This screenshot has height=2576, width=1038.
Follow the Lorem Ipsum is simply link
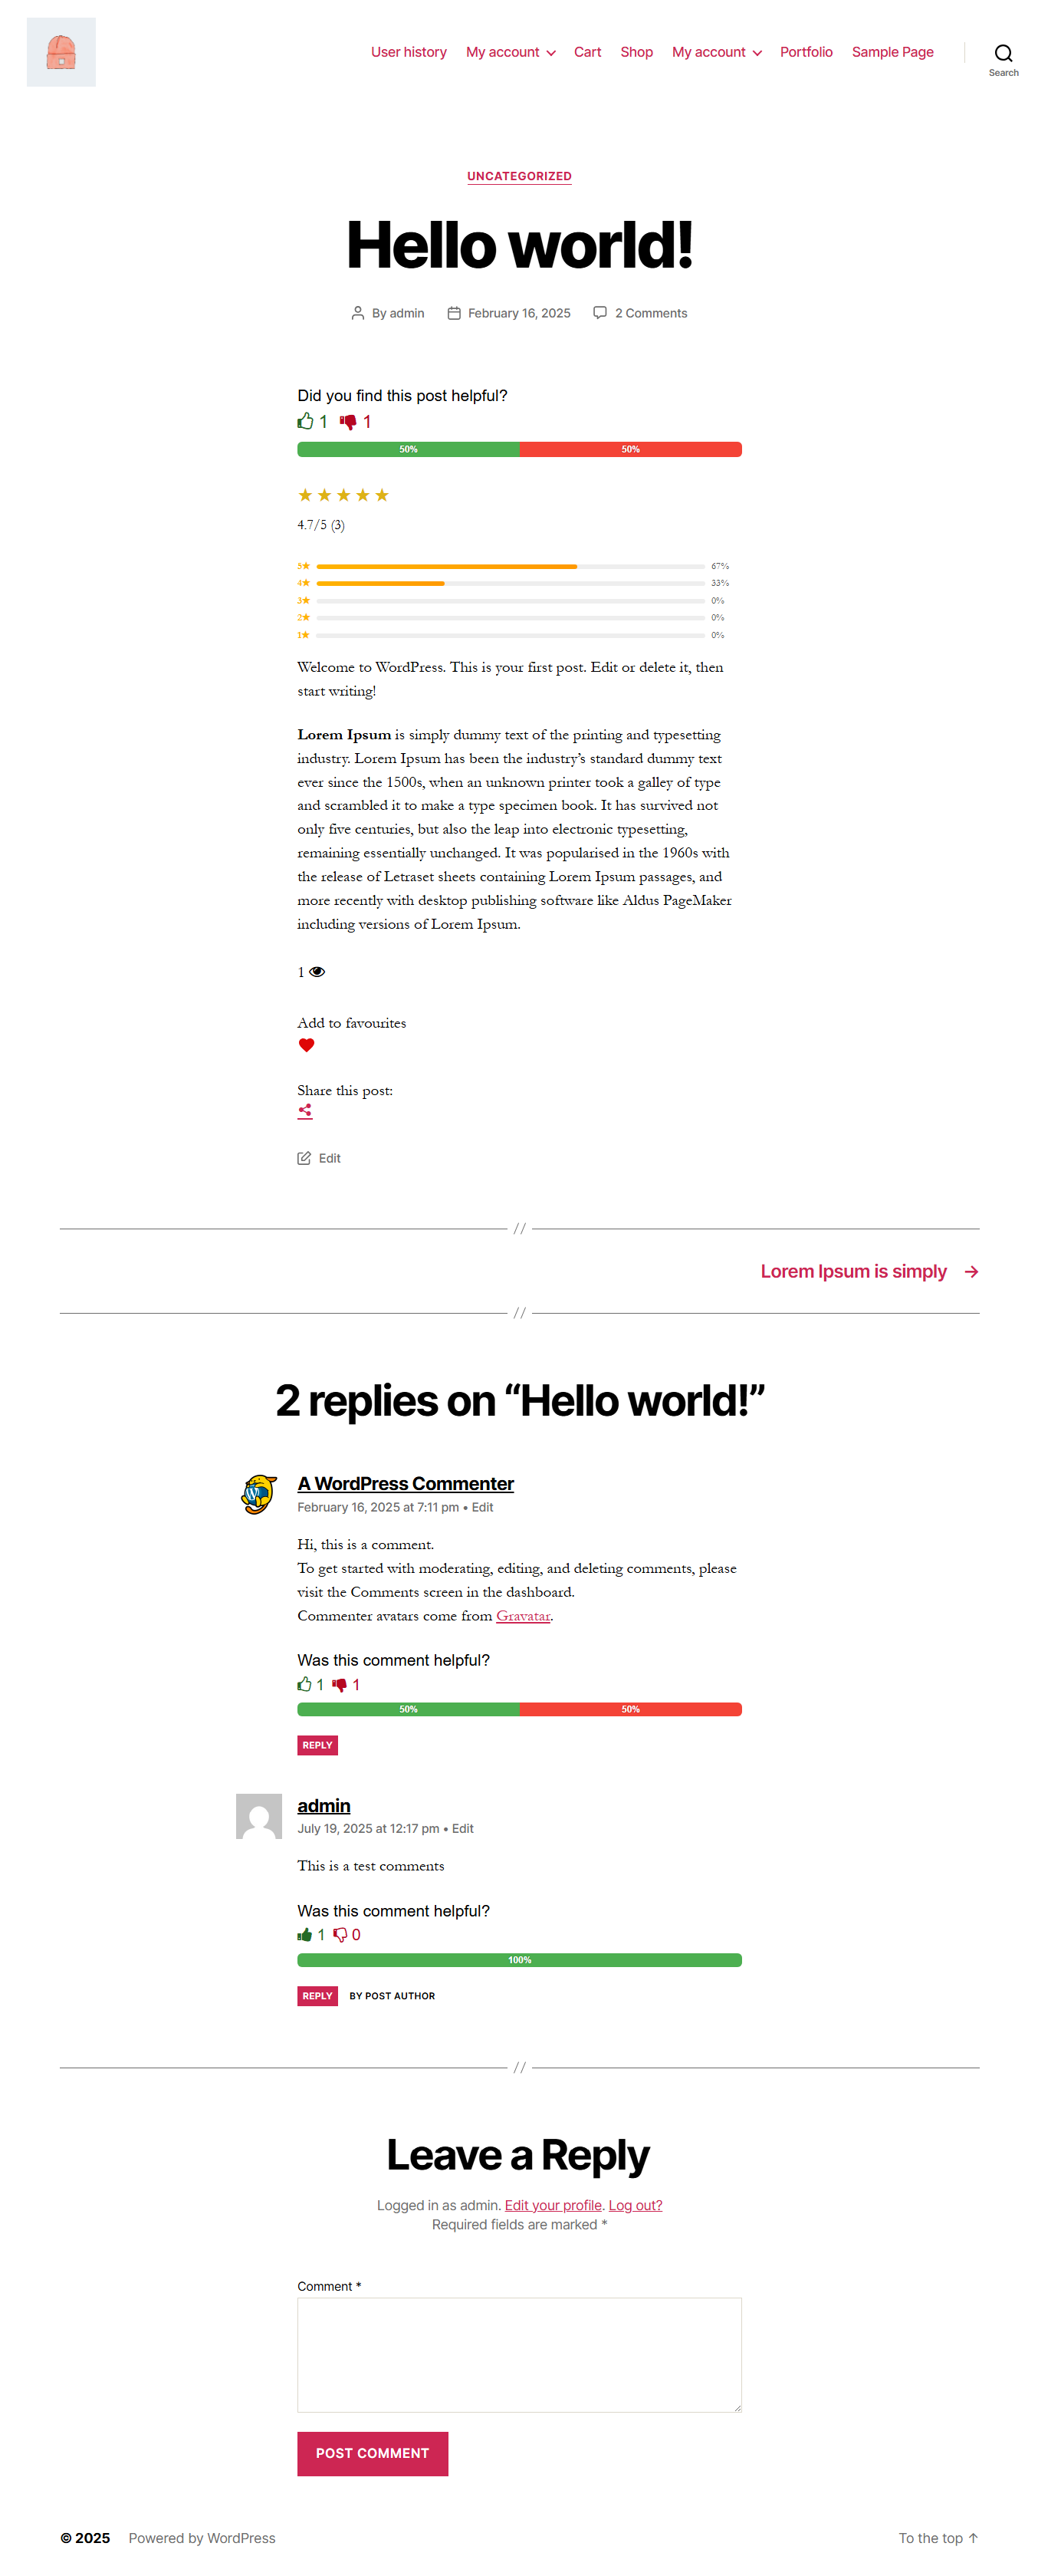tap(853, 1271)
